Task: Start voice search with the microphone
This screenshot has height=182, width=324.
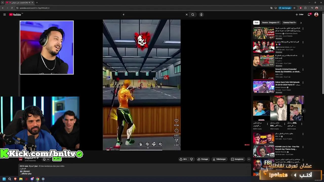Action: tap(201, 14)
